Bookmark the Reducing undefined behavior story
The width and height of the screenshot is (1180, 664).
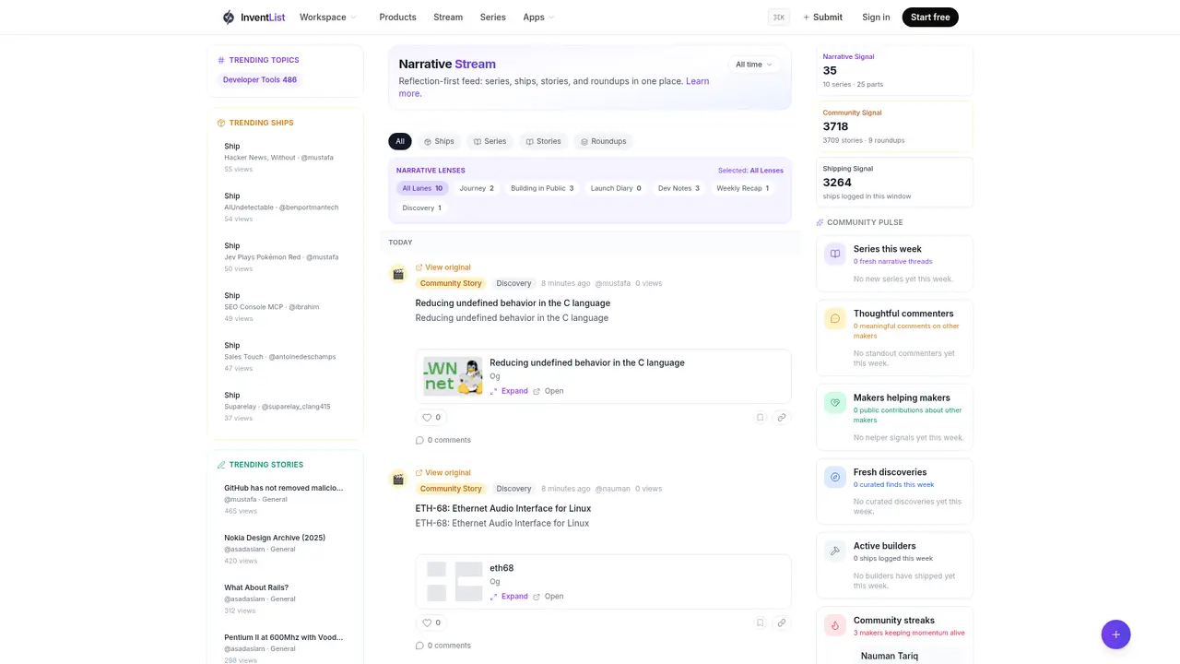tap(761, 418)
